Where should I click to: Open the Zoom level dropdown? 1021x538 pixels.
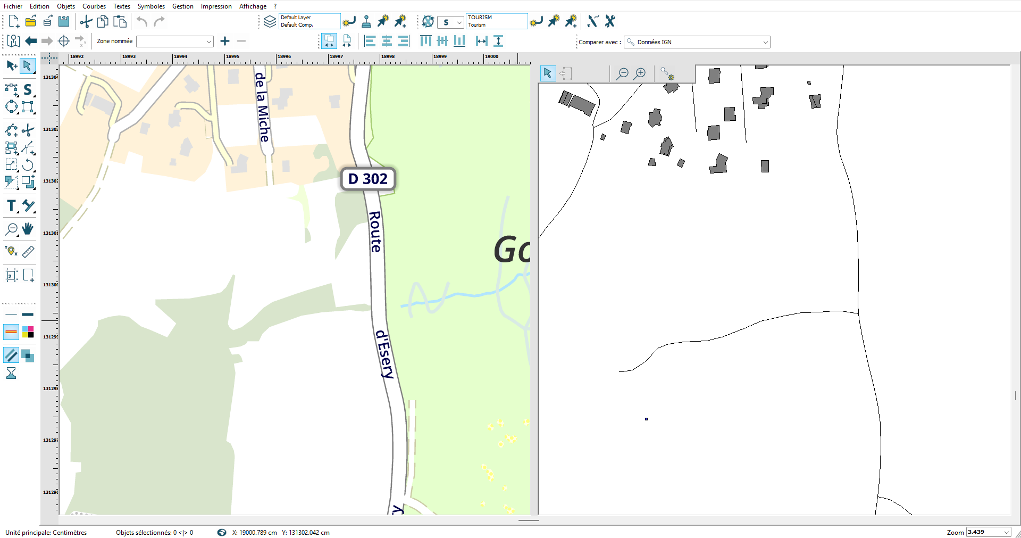tap(1006, 532)
